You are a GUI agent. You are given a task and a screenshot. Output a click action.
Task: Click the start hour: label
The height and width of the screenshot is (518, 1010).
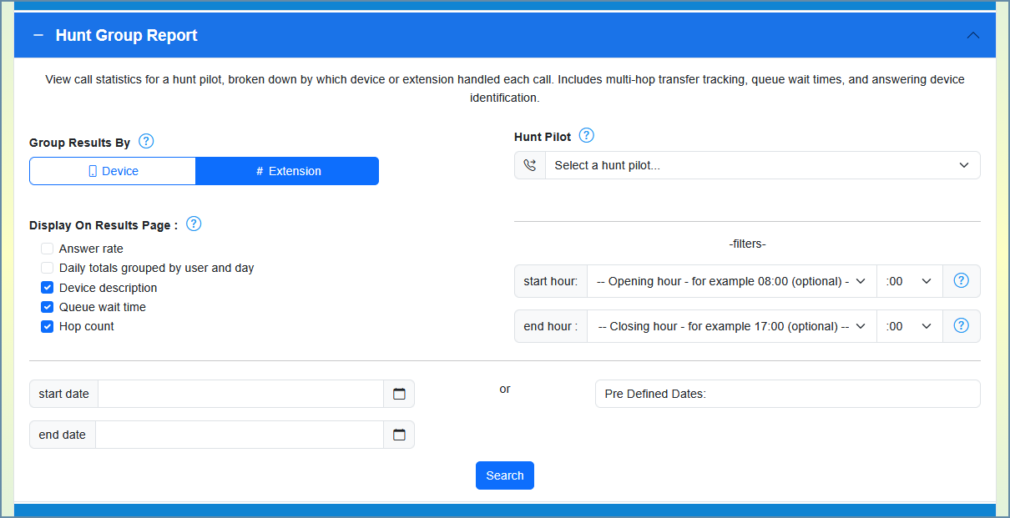point(551,281)
